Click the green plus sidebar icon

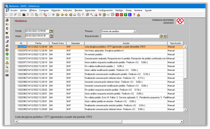7,54
